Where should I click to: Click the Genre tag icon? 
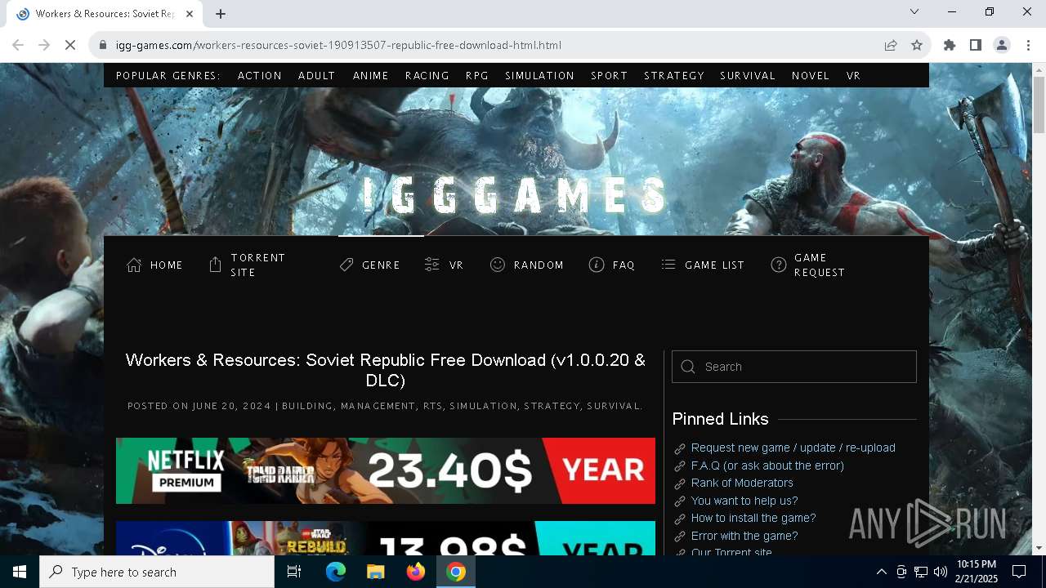click(346, 265)
